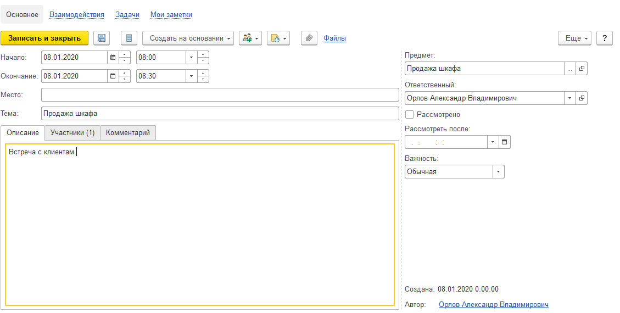This screenshot has width=620, height=313.
Task: Click the folder with clock icon
Action: [x=278, y=38]
